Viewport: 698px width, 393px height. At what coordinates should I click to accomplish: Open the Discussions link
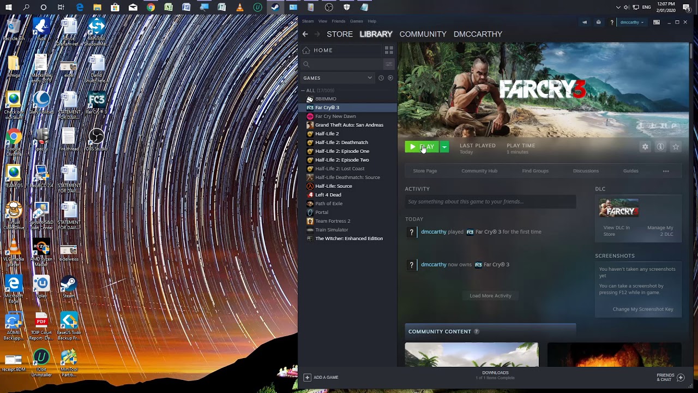pyautogui.click(x=586, y=171)
